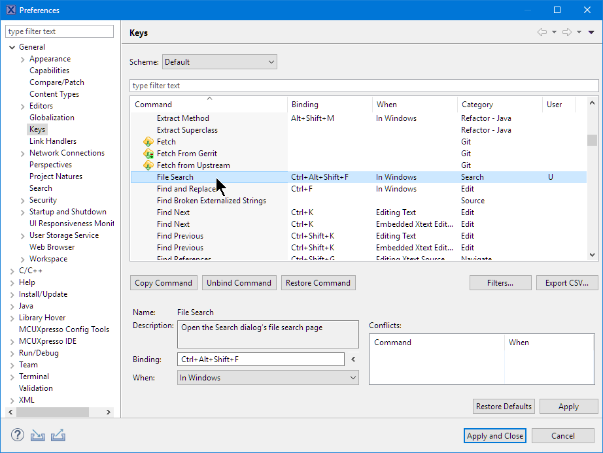Select the Find and Replace command row
The height and width of the screenshot is (453, 603).
point(358,189)
